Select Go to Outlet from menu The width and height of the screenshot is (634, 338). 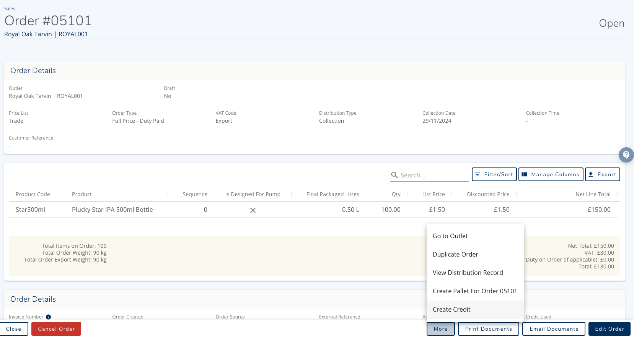[475, 236]
